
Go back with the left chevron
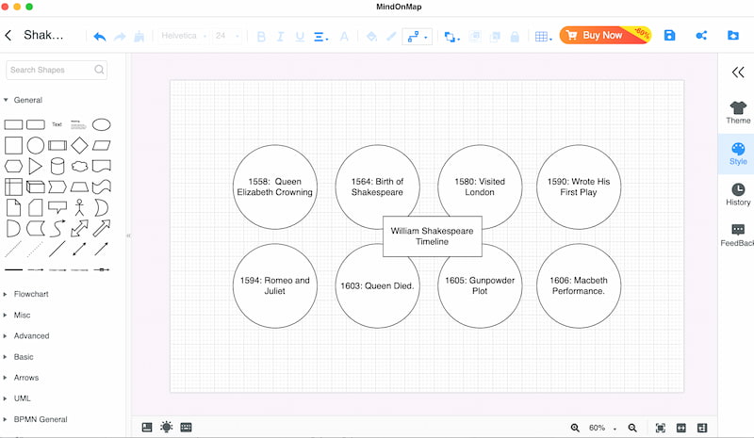8,35
